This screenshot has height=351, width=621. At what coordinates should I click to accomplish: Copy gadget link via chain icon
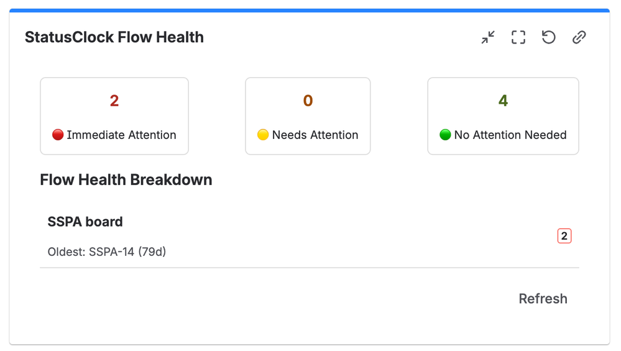579,37
